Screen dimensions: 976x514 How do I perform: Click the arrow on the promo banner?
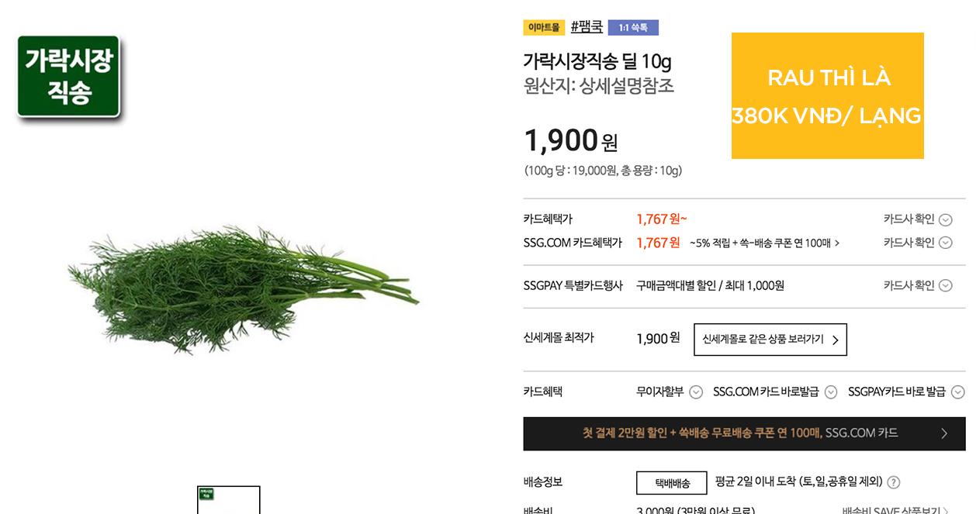tap(943, 433)
